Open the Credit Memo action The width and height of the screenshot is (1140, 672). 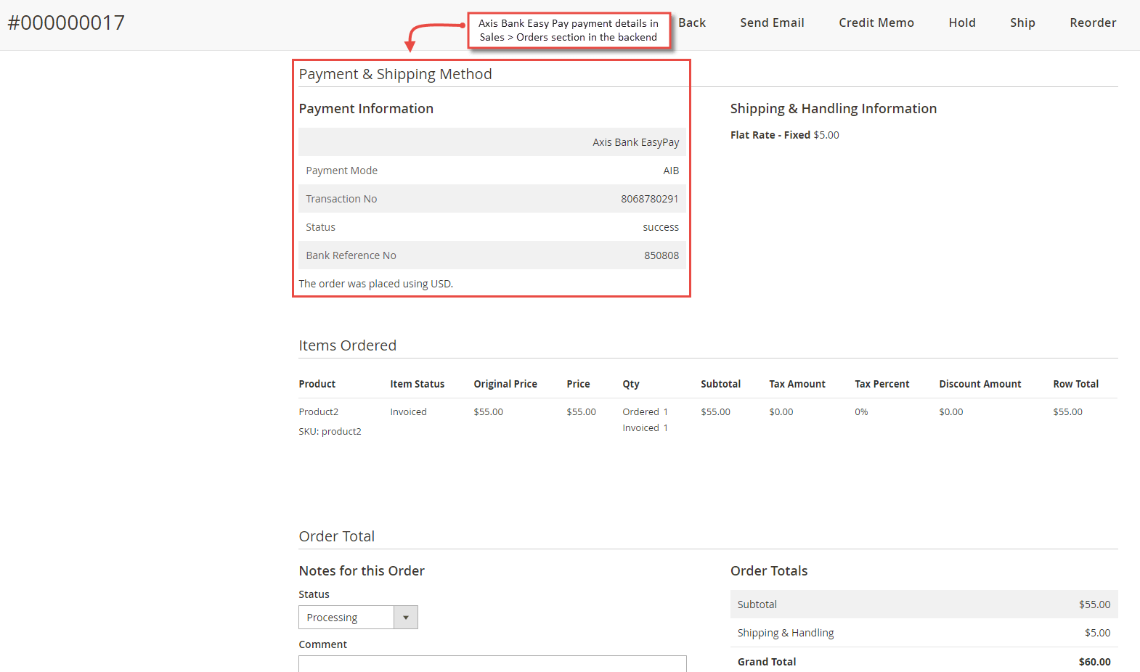(876, 22)
